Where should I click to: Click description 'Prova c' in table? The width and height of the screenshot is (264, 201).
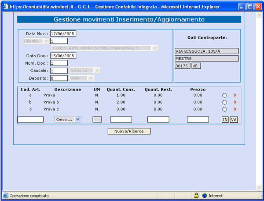51,109
